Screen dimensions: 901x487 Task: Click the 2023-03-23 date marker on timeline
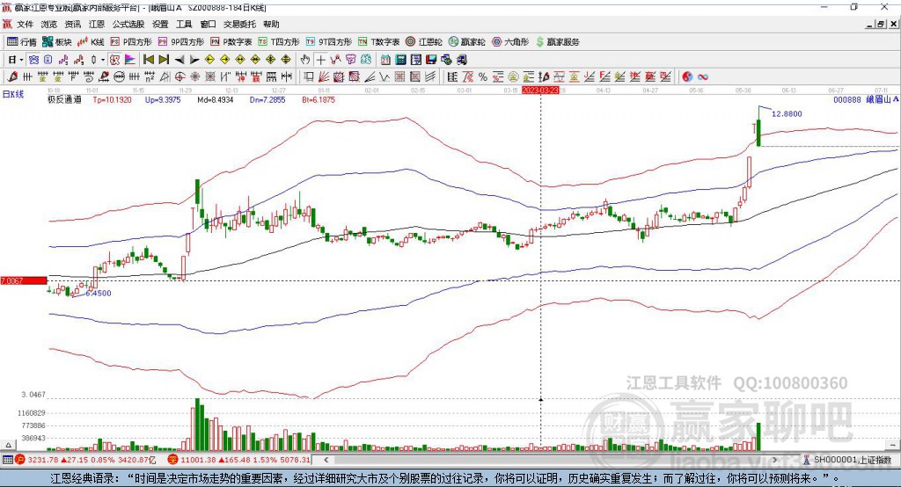540,90
